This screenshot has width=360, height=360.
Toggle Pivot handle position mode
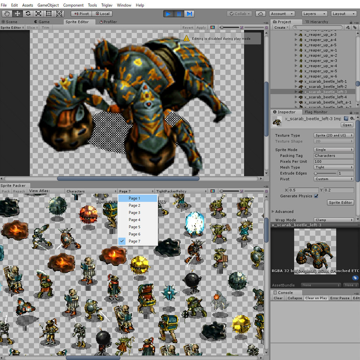pyautogui.click(x=82, y=14)
